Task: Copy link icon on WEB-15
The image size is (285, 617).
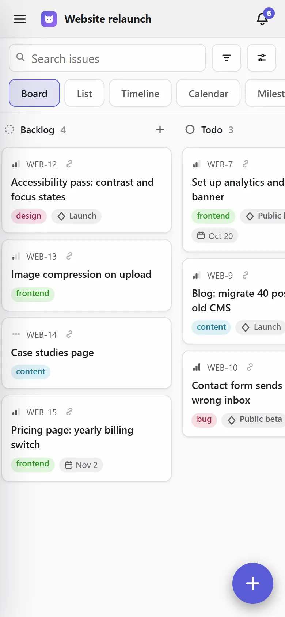Action: click(x=69, y=412)
